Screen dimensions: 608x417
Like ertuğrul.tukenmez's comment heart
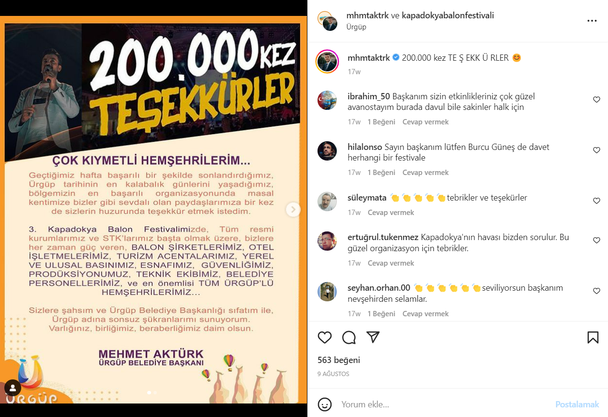pyautogui.click(x=596, y=241)
